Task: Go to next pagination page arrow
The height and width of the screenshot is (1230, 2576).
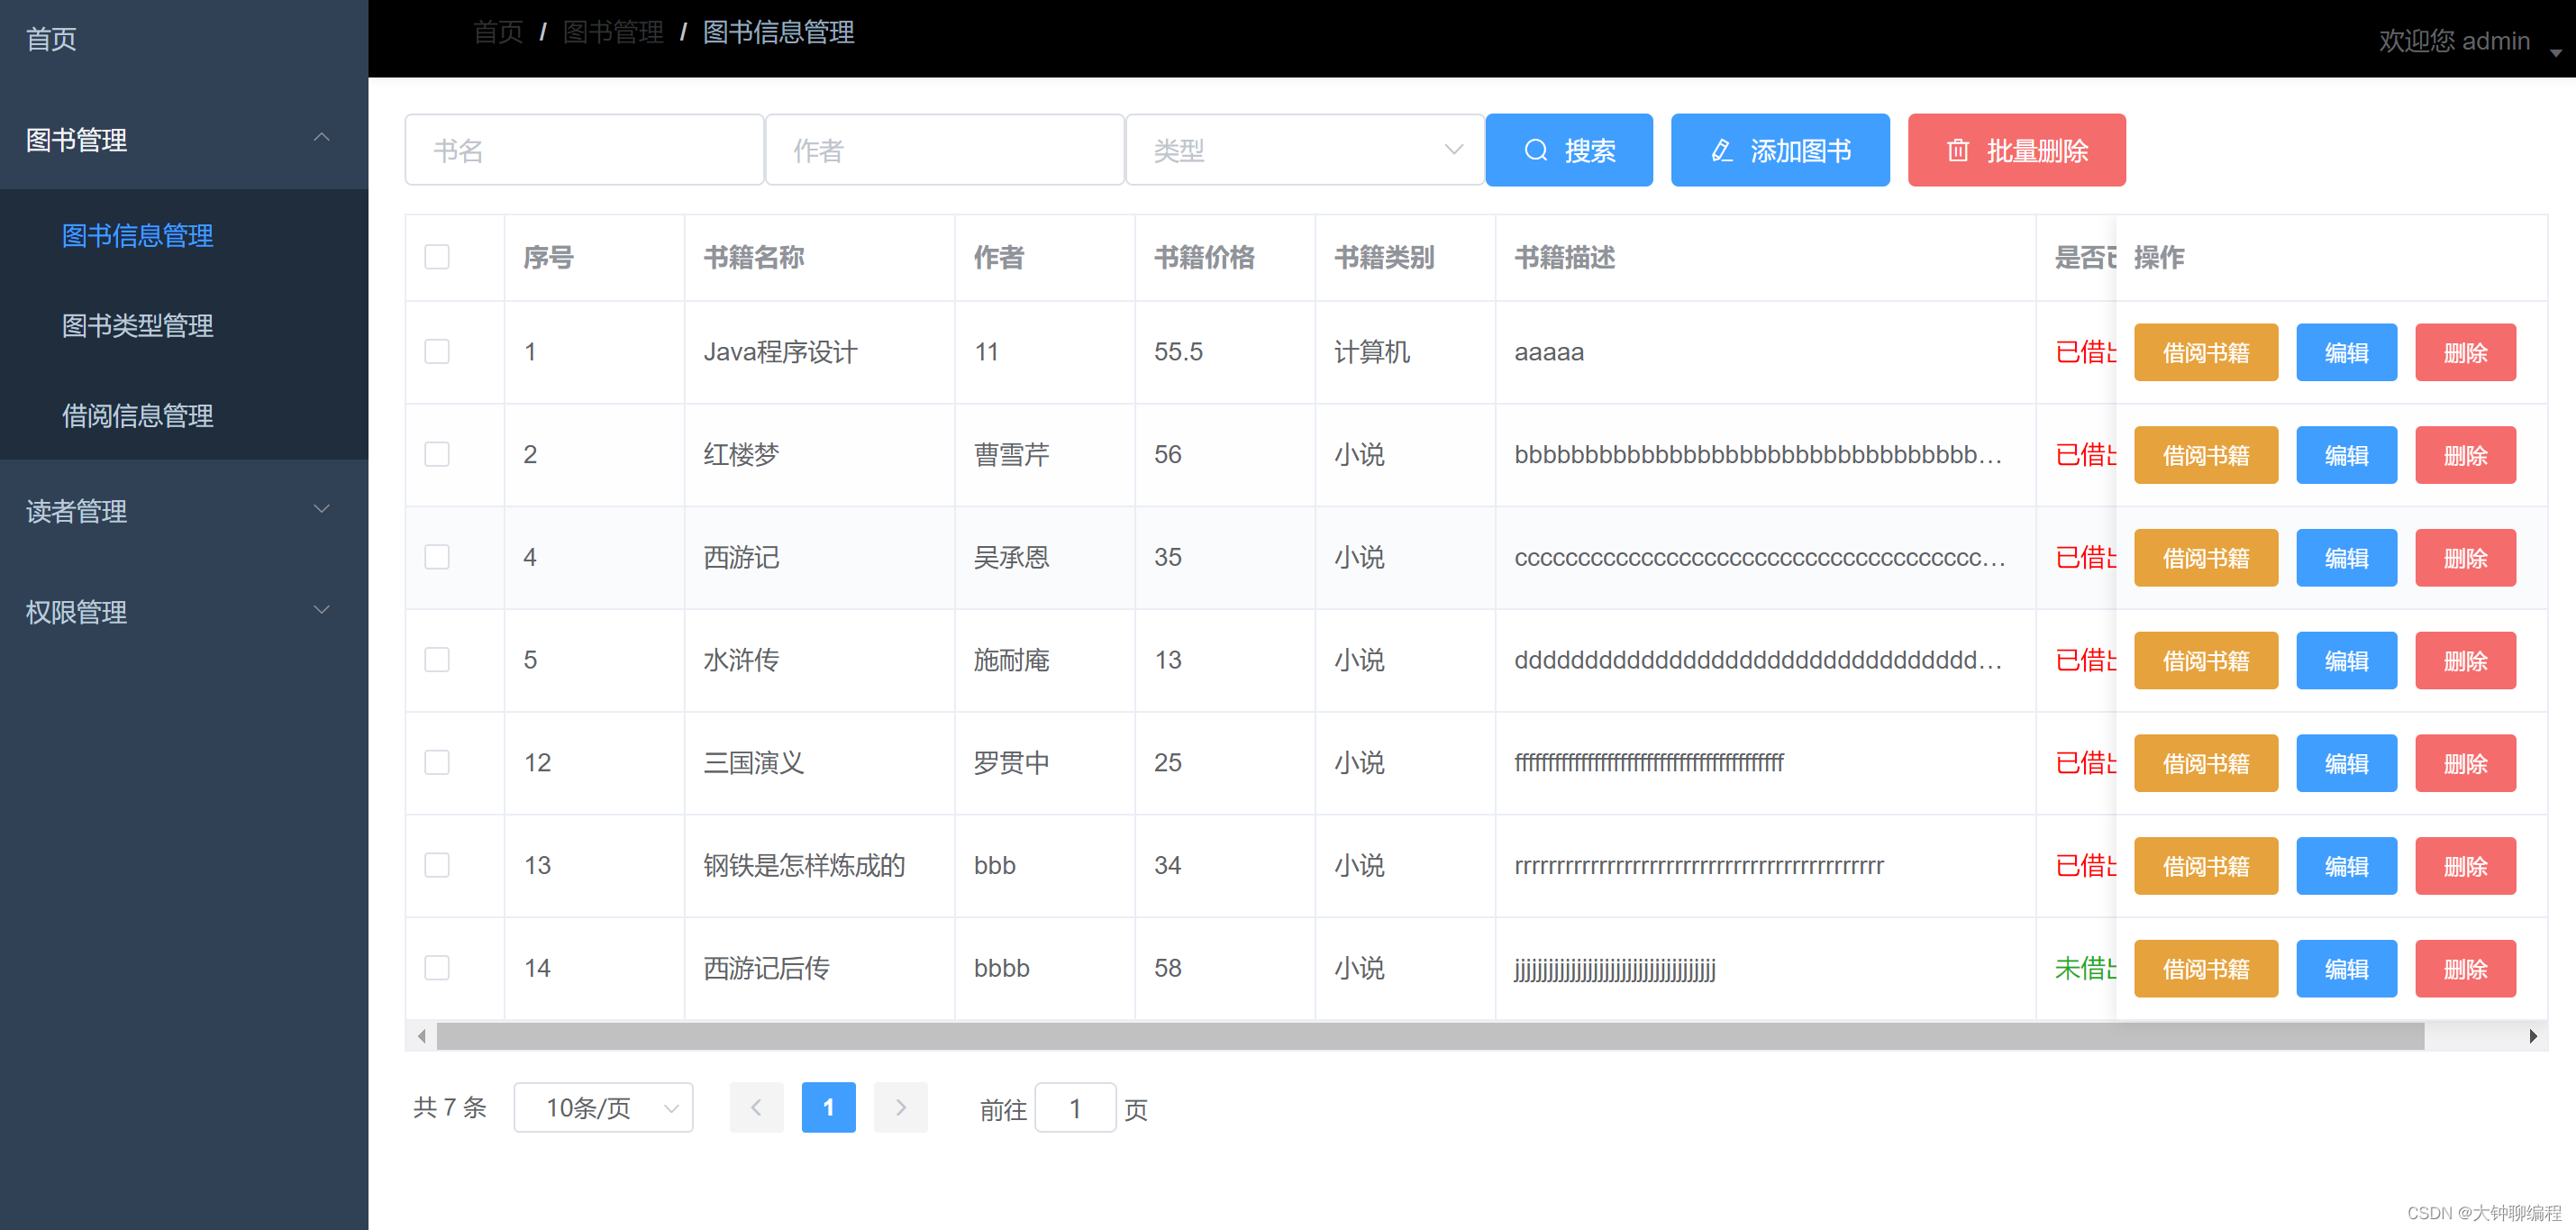Action: pos(900,1107)
